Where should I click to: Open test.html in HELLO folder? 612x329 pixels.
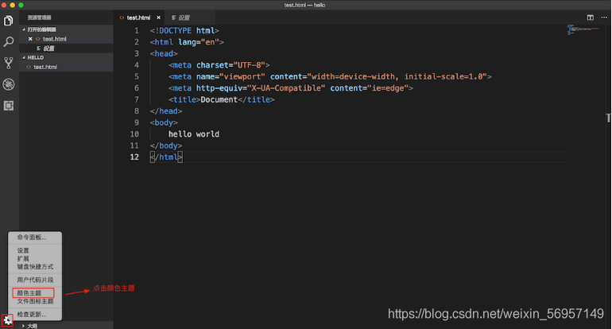point(45,67)
